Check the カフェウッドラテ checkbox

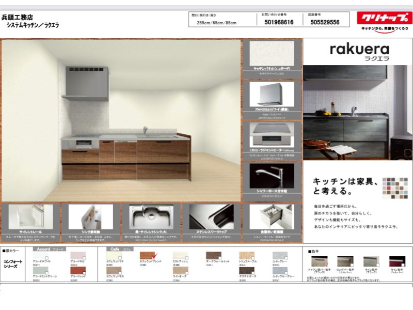click(x=120, y=258)
